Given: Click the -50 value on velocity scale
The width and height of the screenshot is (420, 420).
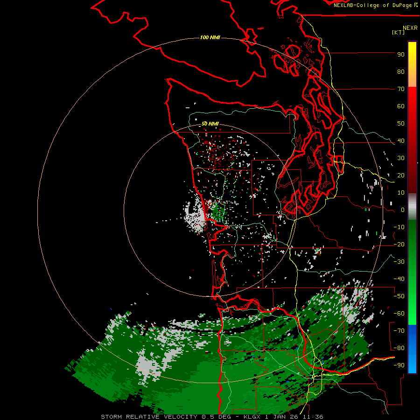Looking at the screenshot, I should click(399, 296).
